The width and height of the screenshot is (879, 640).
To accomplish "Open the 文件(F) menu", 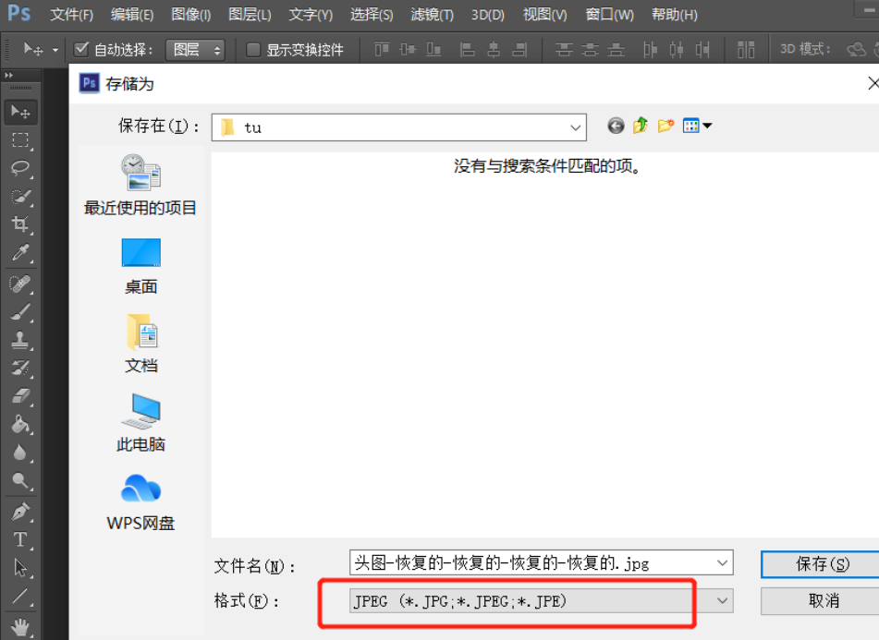I will tap(72, 15).
